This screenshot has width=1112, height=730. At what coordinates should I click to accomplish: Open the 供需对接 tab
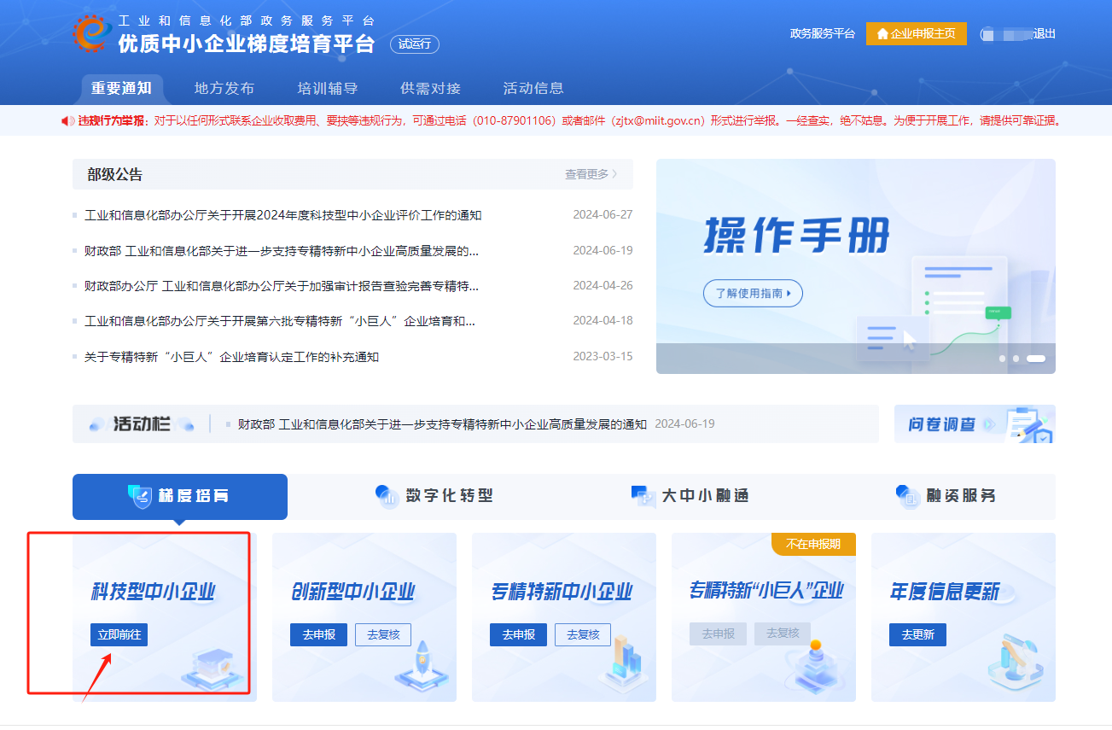tap(429, 88)
